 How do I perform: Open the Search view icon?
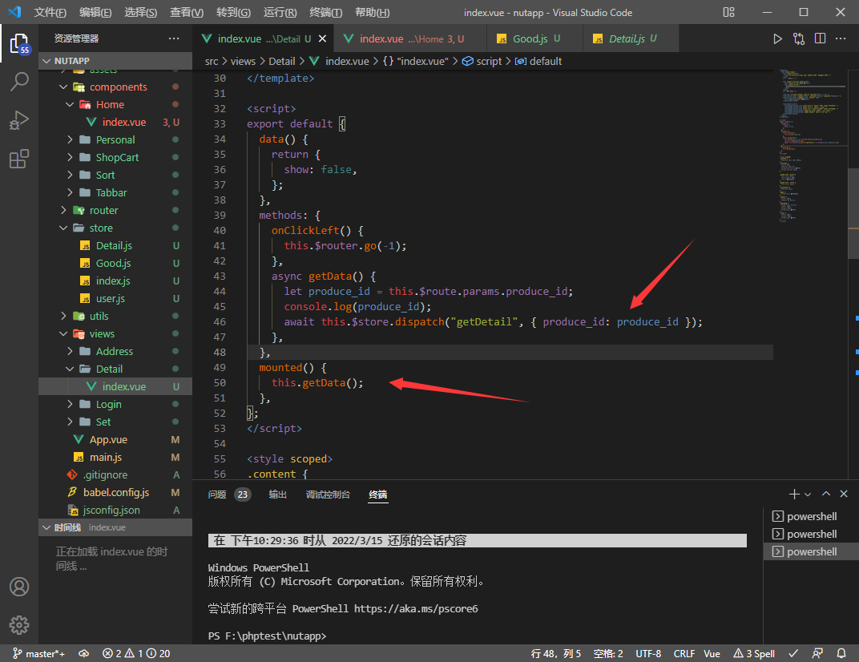(x=19, y=82)
